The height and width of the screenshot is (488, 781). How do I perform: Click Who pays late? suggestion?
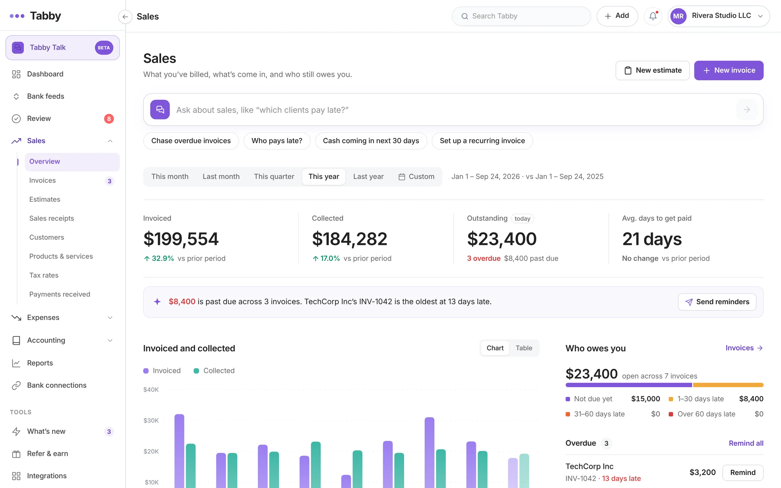coord(277,141)
